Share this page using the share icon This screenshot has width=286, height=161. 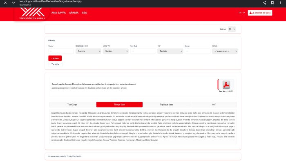pyautogui.click(x=264, y=3)
